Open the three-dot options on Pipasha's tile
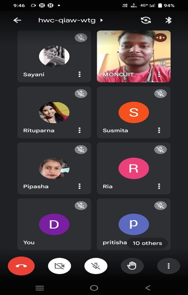 (x=80, y=186)
